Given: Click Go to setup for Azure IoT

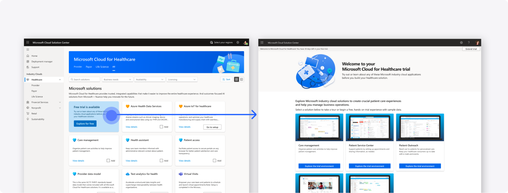Looking at the screenshot, I should coord(212,127).
